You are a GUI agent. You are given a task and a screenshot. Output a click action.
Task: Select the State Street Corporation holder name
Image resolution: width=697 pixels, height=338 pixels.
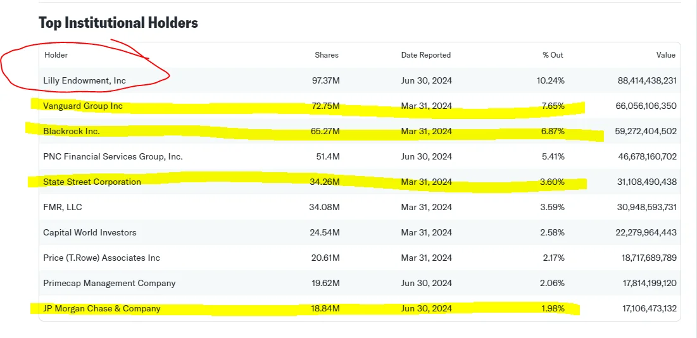[92, 182]
